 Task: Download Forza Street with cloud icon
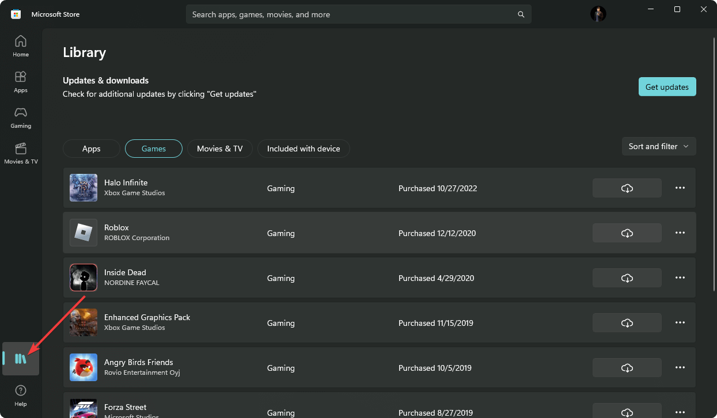(627, 412)
